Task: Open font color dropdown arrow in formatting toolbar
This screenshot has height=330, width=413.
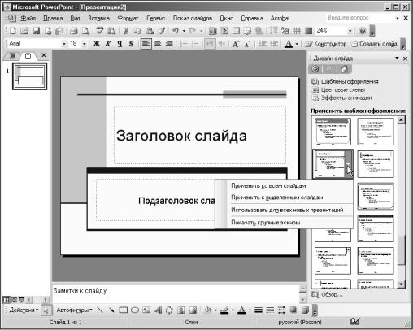Action: coord(297,44)
